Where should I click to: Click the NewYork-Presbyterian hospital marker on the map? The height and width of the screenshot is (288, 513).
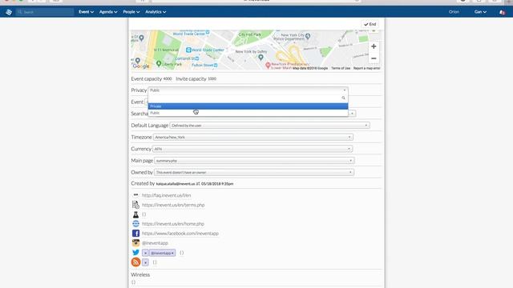click(268, 66)
